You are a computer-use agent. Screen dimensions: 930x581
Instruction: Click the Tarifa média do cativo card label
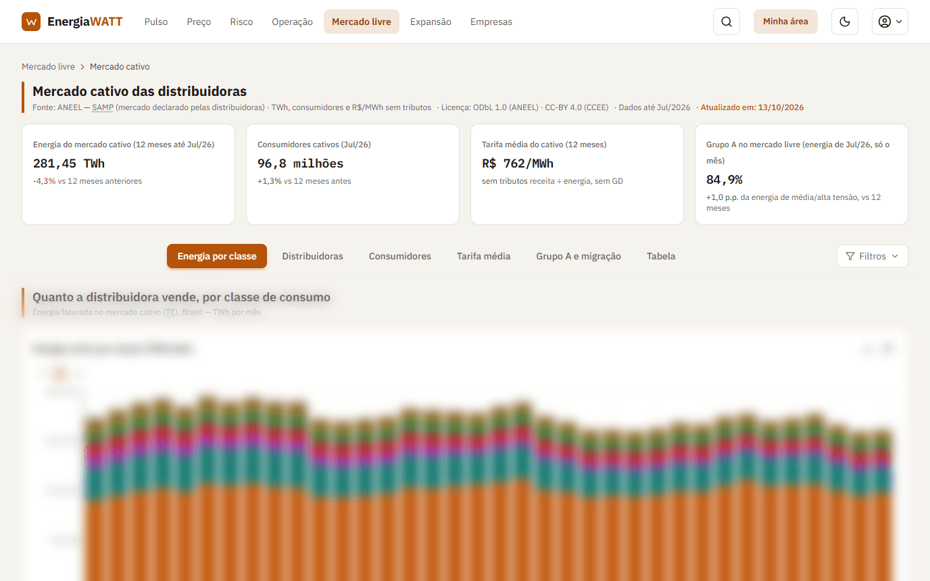[544, 145]
